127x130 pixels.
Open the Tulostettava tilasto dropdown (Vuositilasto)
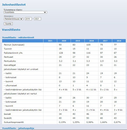pyautogui.click(x=25, y=12)
